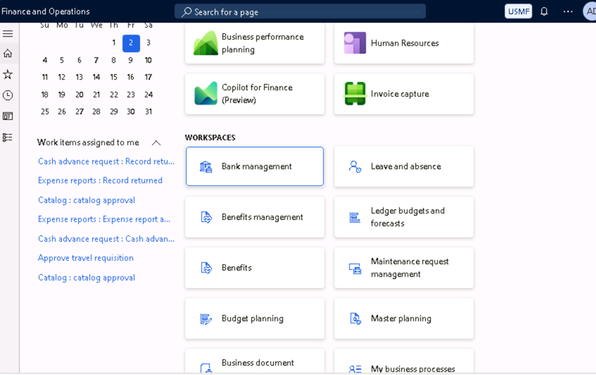Click Ledger budgets and forecasts icon
This screenshot has height=375, width=596.
click(x=354, y=217)
